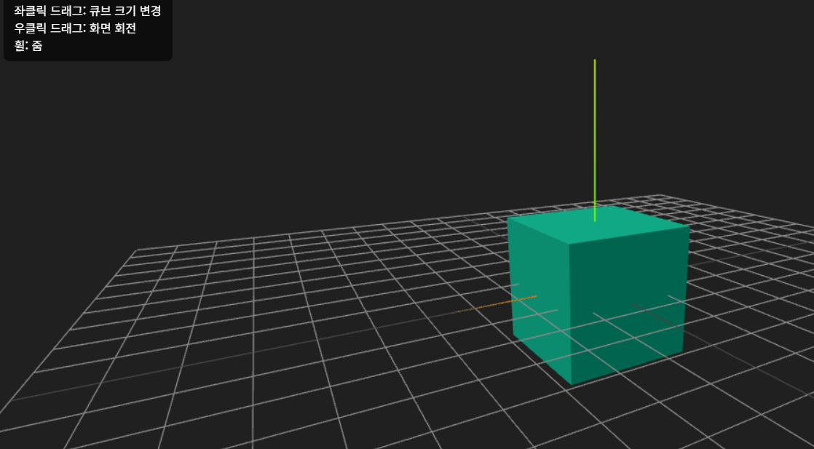
Task: Click the '휠: 줌' instruction text
Action: click(x=28, y=45)
